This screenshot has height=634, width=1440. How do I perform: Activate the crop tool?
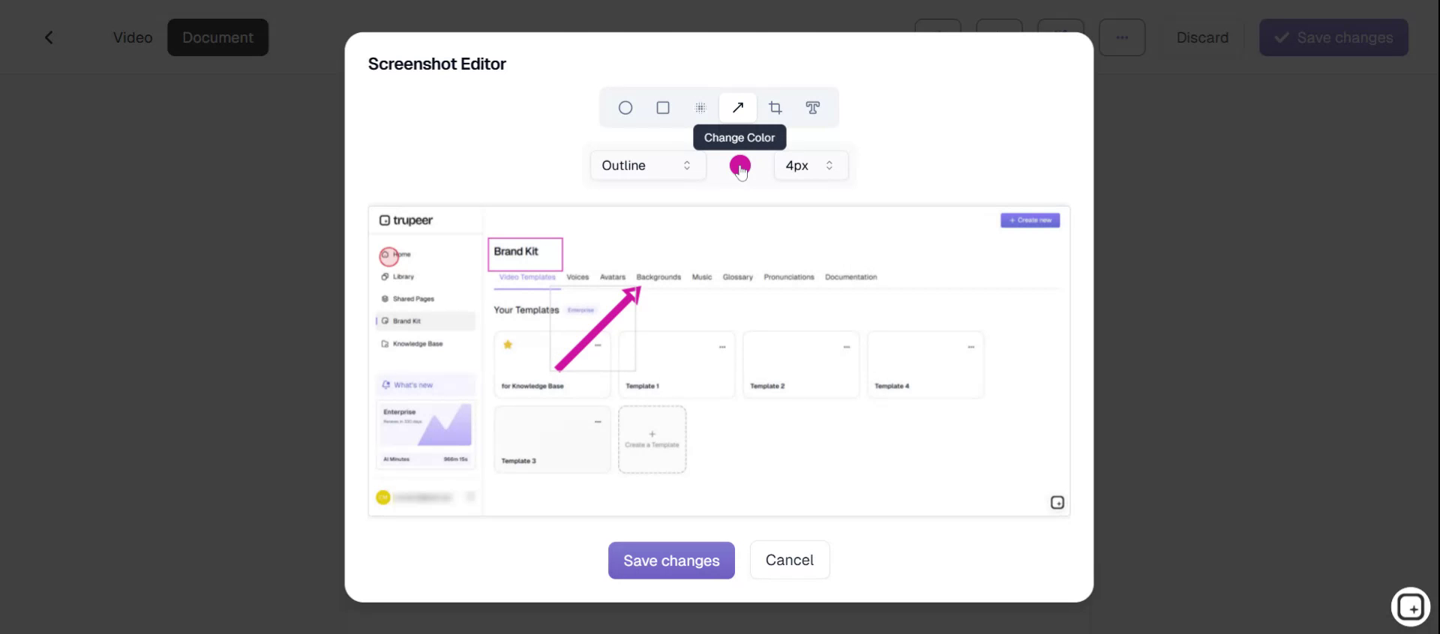pyautogui.click(x=775, y=108)
